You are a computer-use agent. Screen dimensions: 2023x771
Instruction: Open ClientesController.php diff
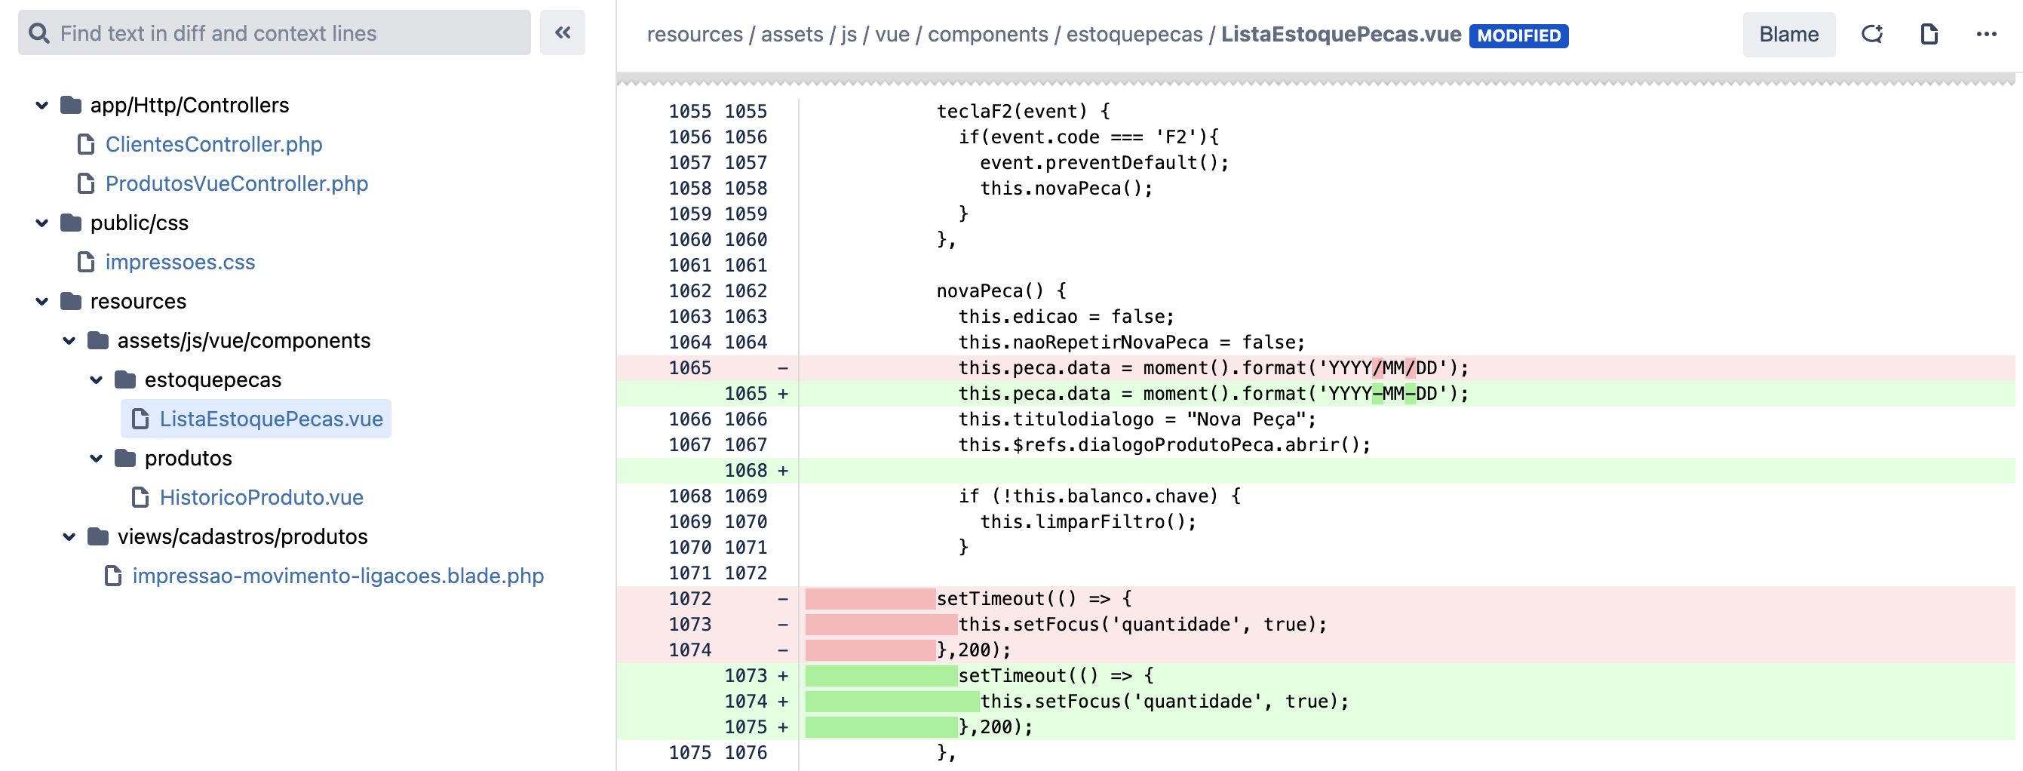[x=213, y=144]
